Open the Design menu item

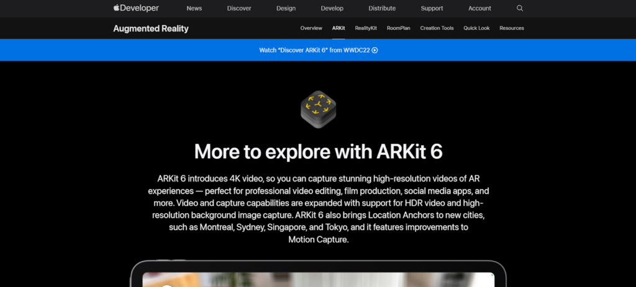coord(286,9)
